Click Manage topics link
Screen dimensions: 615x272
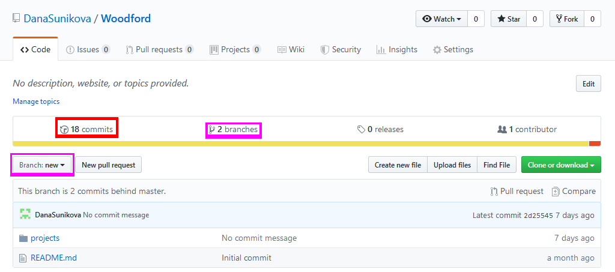(x=36, y=101)
